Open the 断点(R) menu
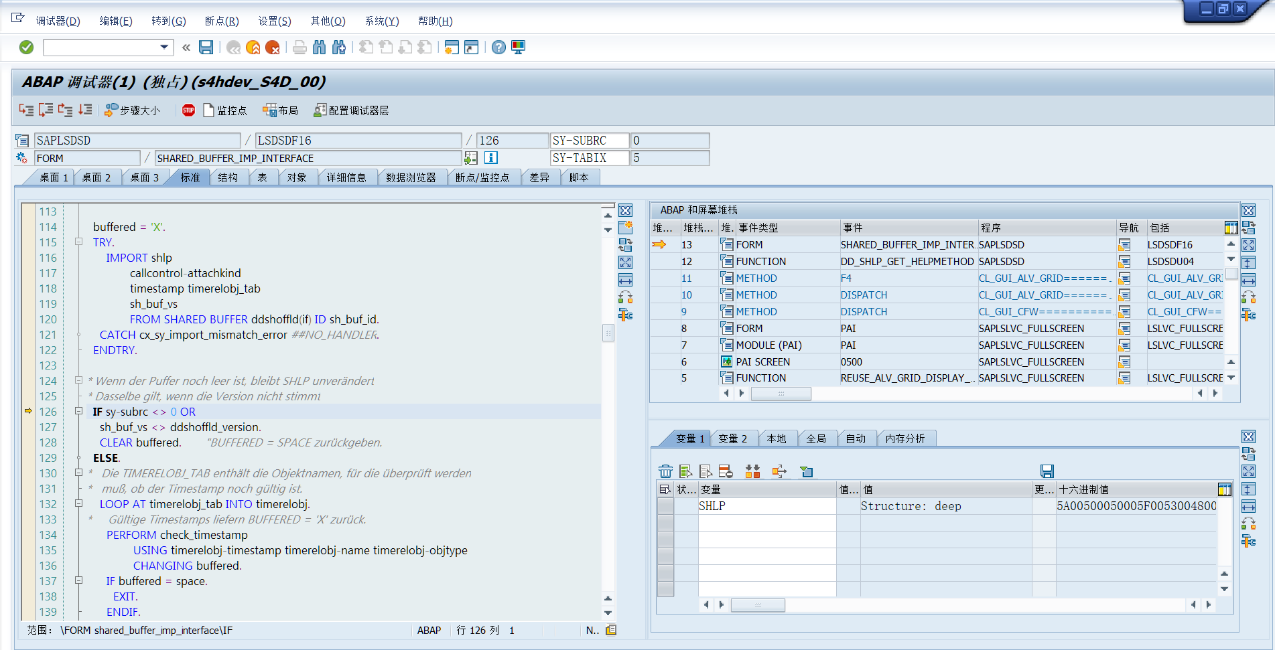The height and width of the screenshot is (650, 1275). pyautogui.click(x=222, y=21)
